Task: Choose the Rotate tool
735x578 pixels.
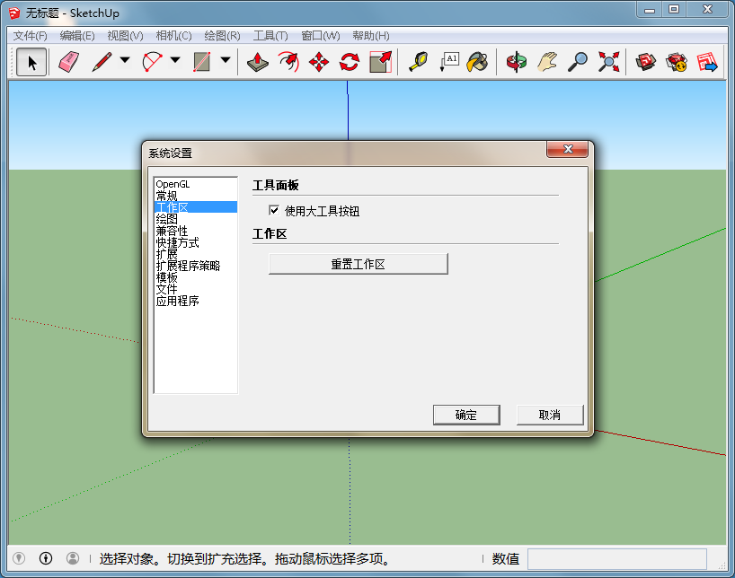Action: [350, 62]
